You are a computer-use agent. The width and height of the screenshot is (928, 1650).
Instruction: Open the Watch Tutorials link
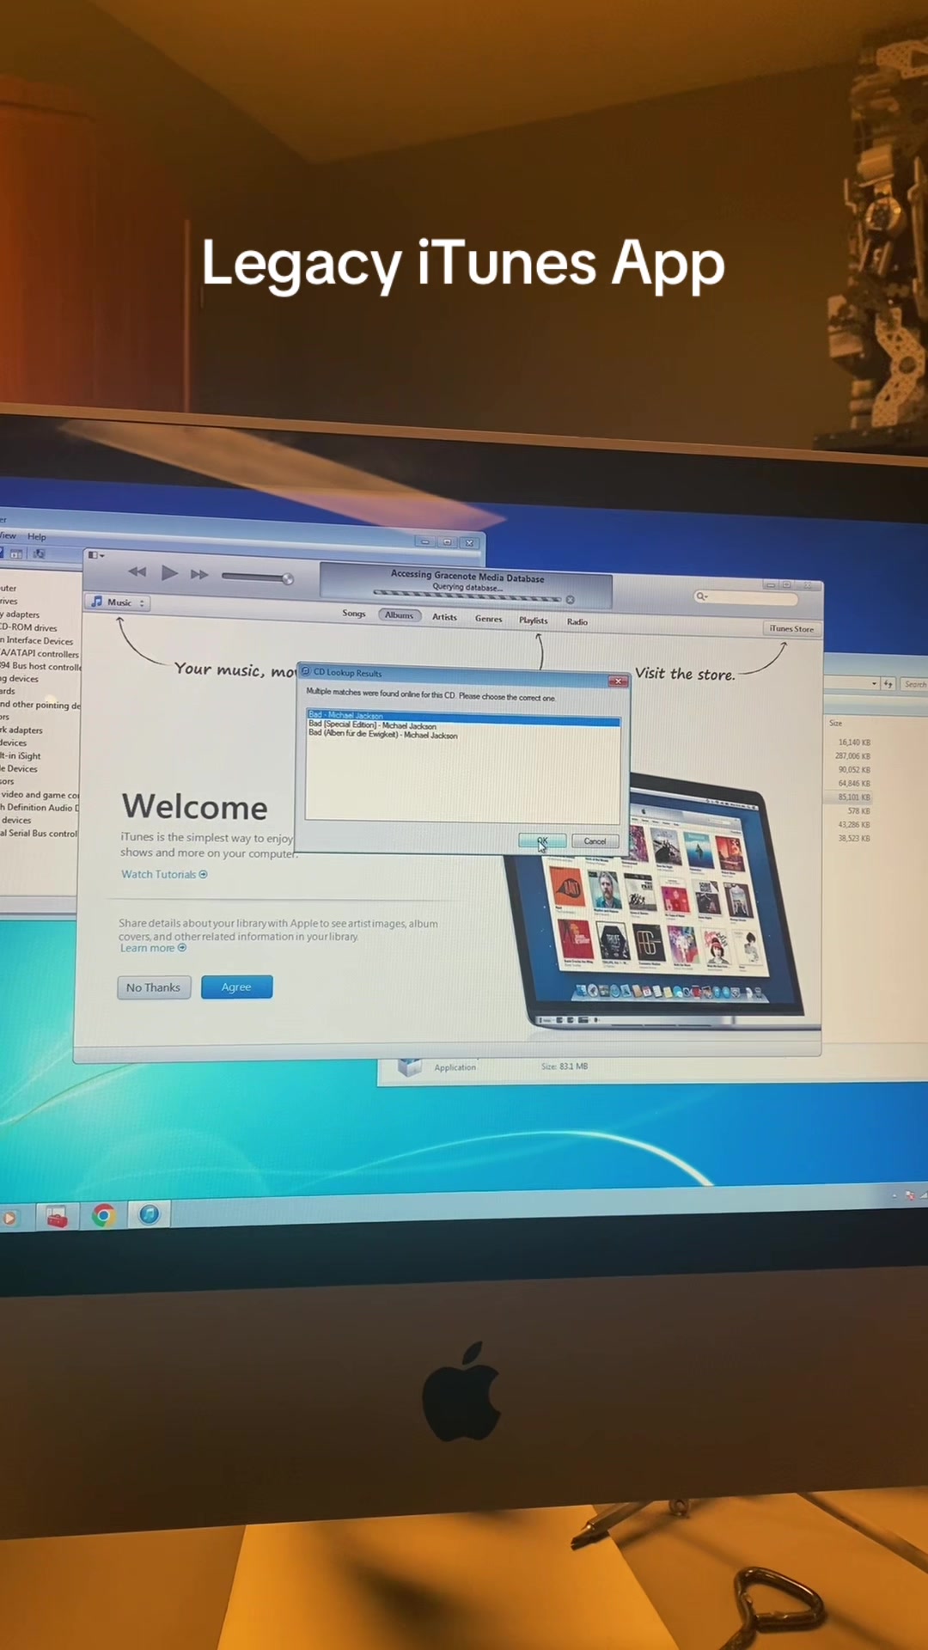pyautogui.click(x=164, y=874)
